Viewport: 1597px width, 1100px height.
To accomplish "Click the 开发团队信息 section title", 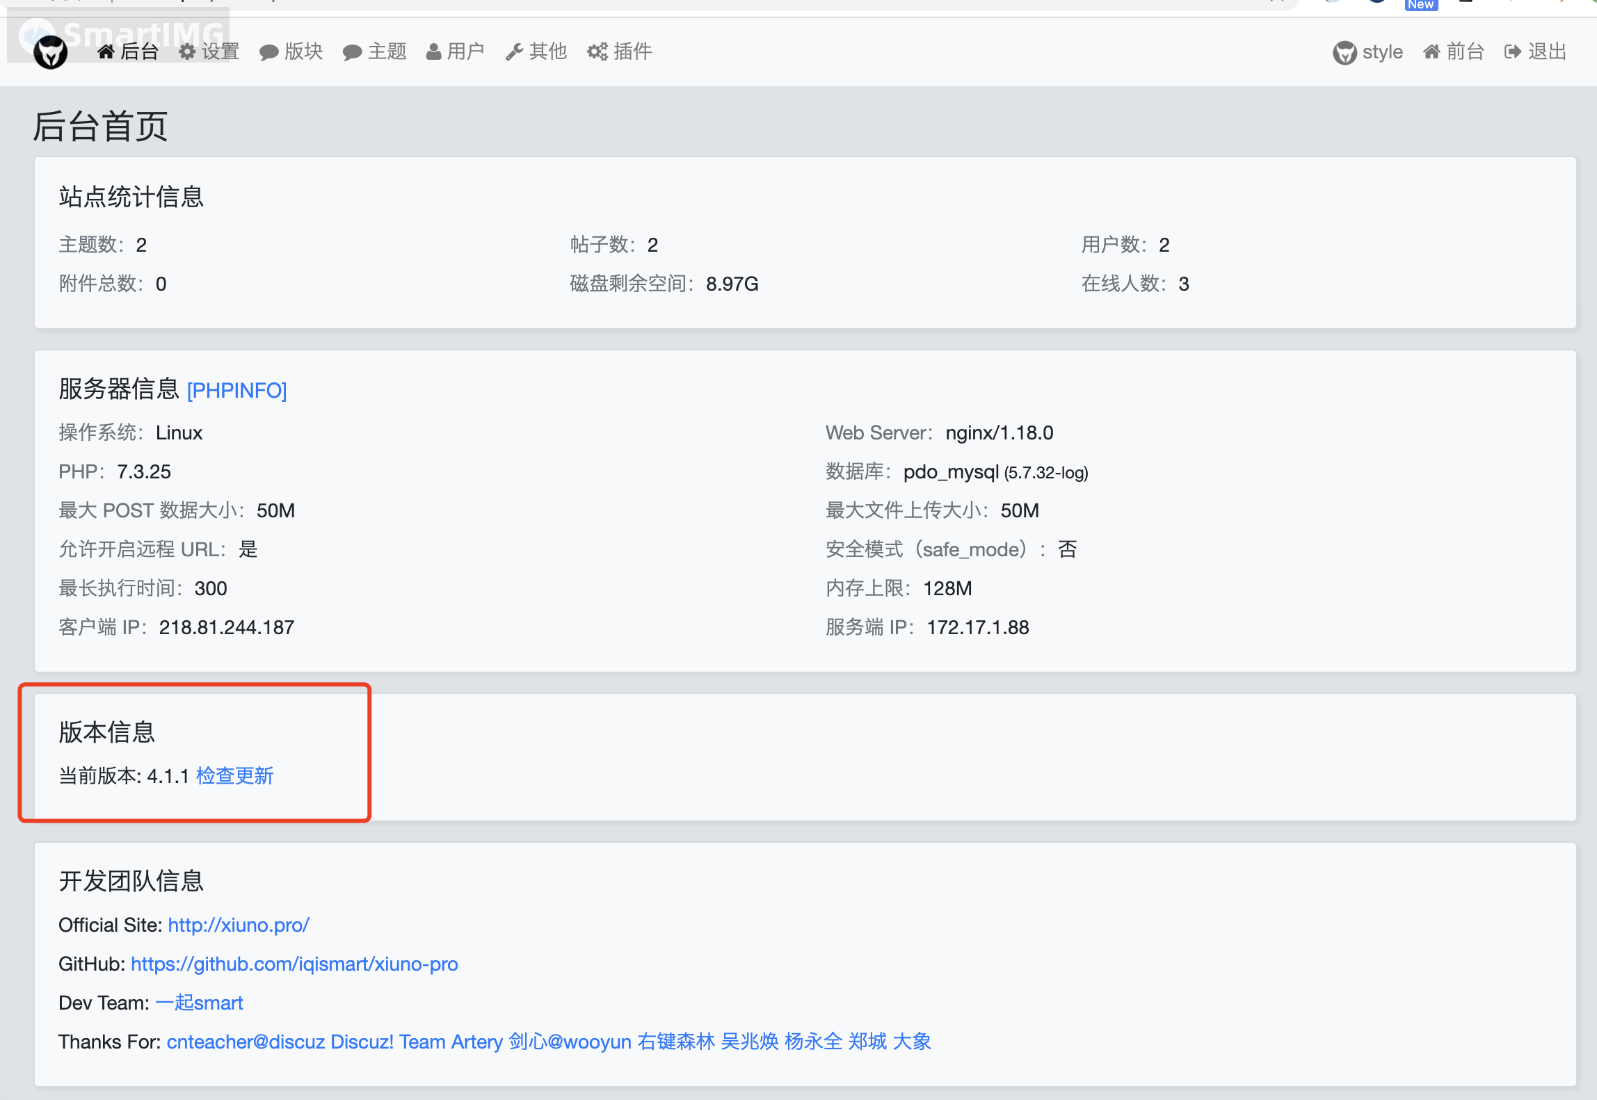I will 131,881.
